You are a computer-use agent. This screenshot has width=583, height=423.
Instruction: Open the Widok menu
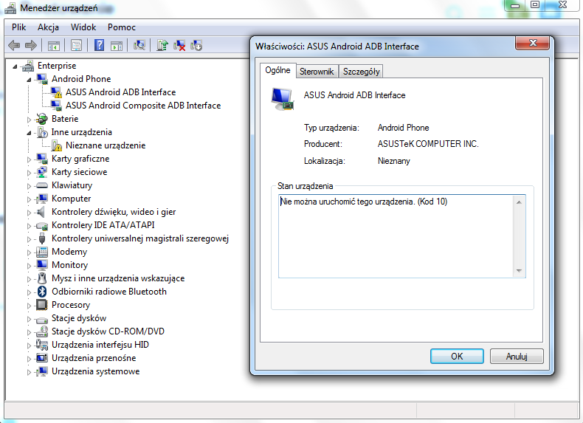[83, 27]
